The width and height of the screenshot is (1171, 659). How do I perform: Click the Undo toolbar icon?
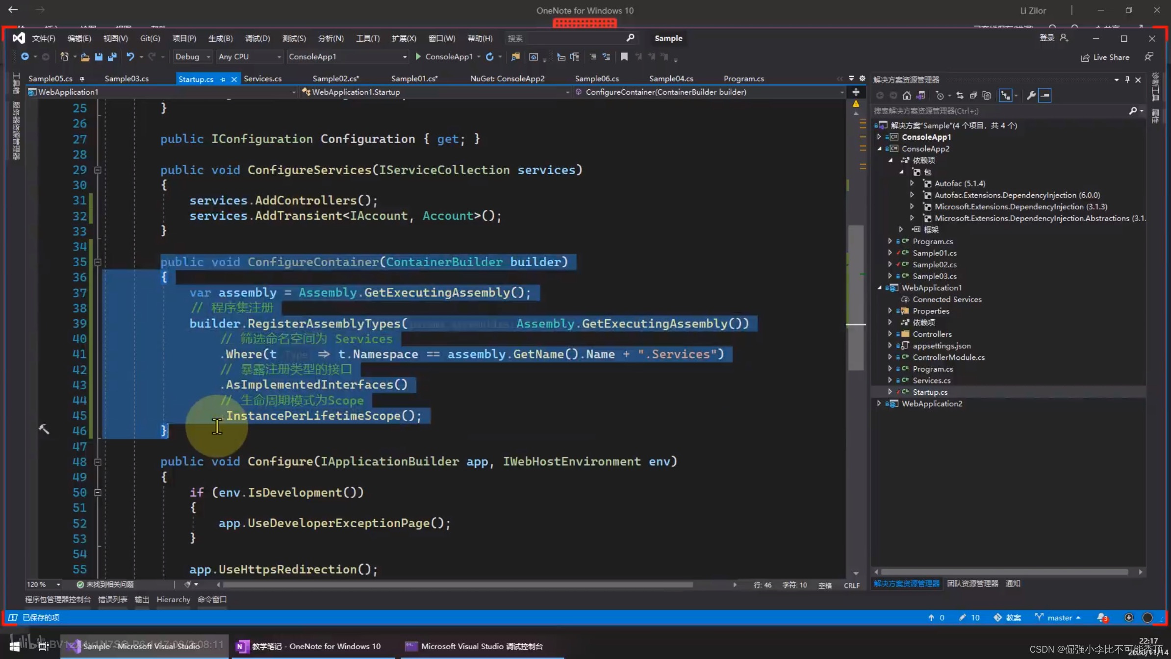click(x=130, y=57)
